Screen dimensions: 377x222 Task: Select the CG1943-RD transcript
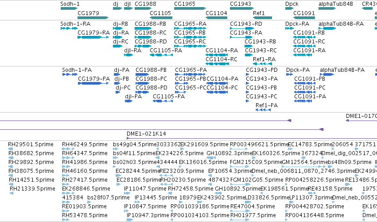(x=241, y=28)
